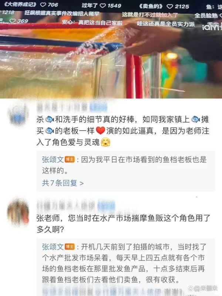Tap the heart icon beside 369
The width and height of the screenshot is (222, 296).
pos(13,21)
